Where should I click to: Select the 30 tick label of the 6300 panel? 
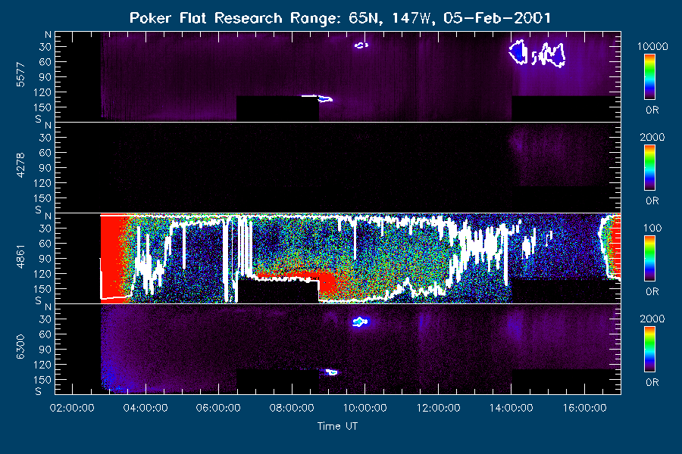(x=45, y=319)
